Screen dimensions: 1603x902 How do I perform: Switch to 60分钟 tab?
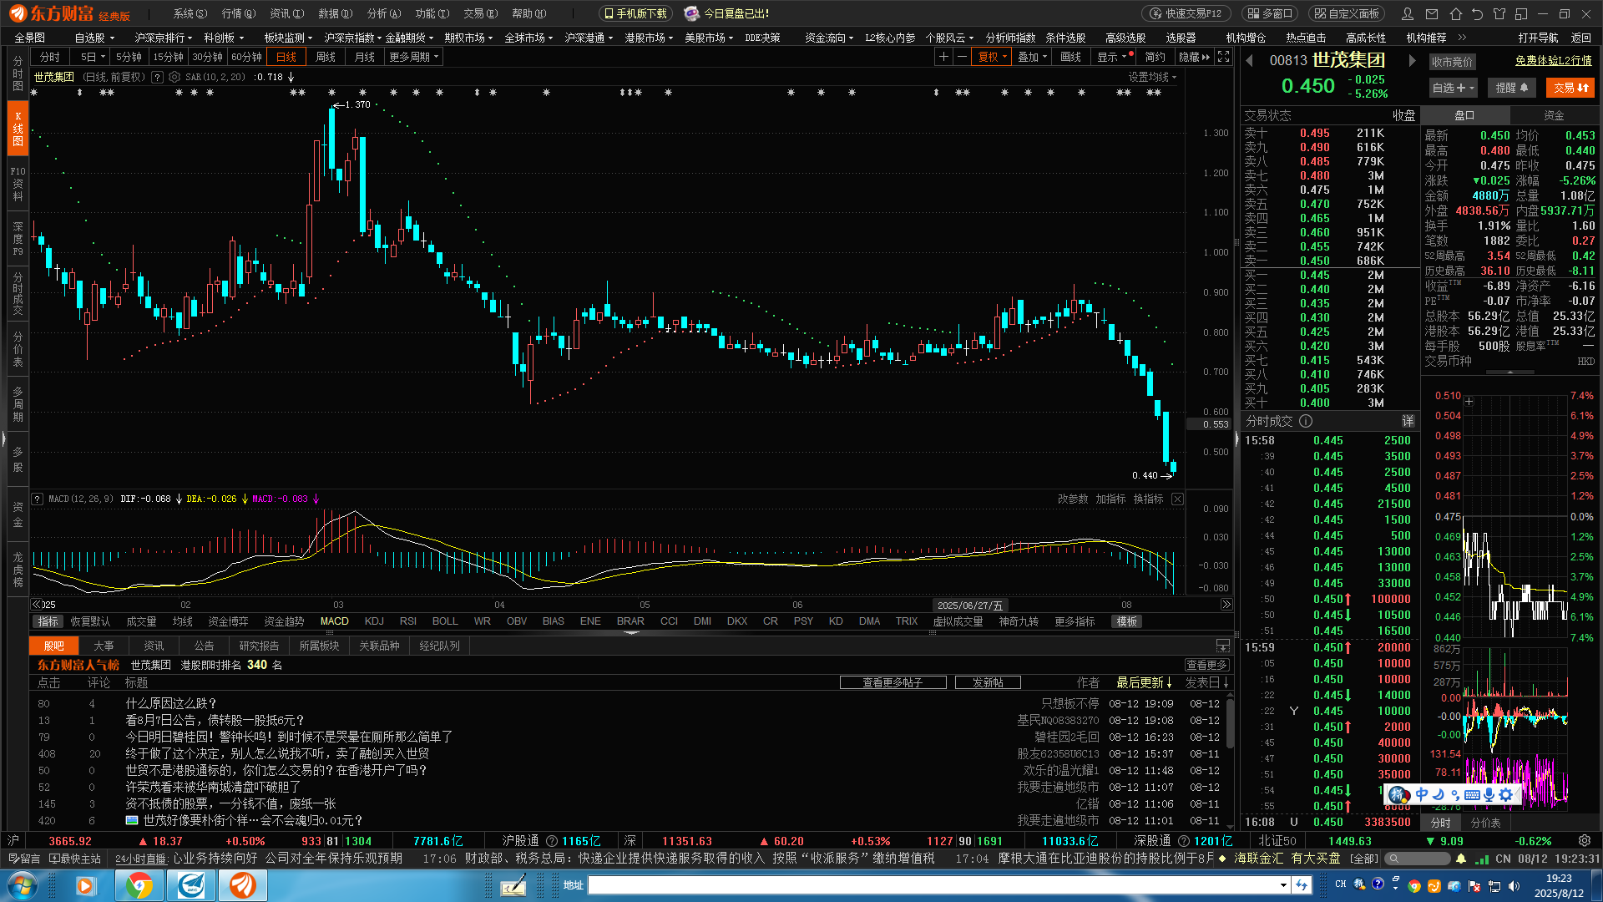click(x=247, y=57)
